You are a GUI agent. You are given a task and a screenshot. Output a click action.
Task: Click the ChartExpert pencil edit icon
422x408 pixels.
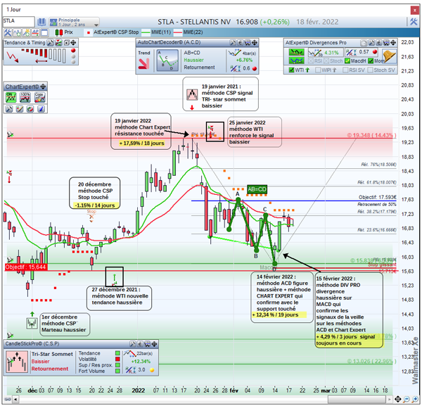pos(20,109)
